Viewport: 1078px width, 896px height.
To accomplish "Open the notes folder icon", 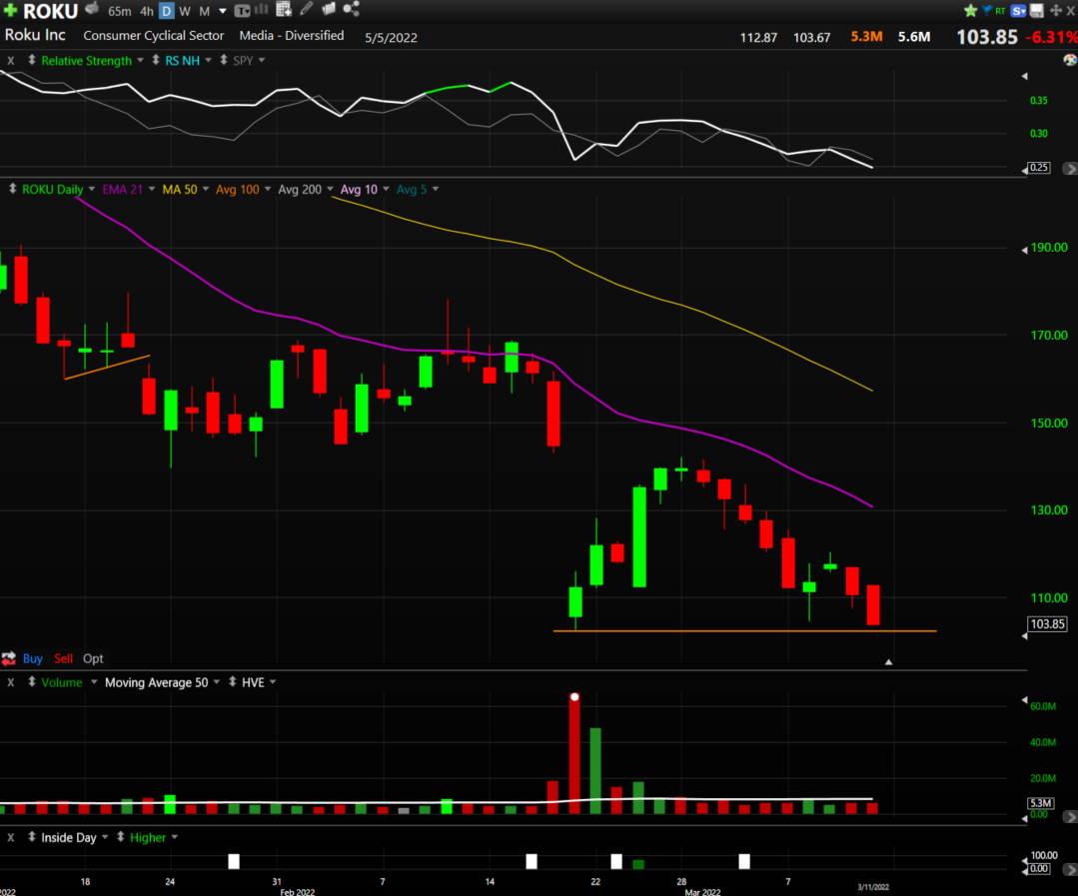I will [x=329, y=9].
